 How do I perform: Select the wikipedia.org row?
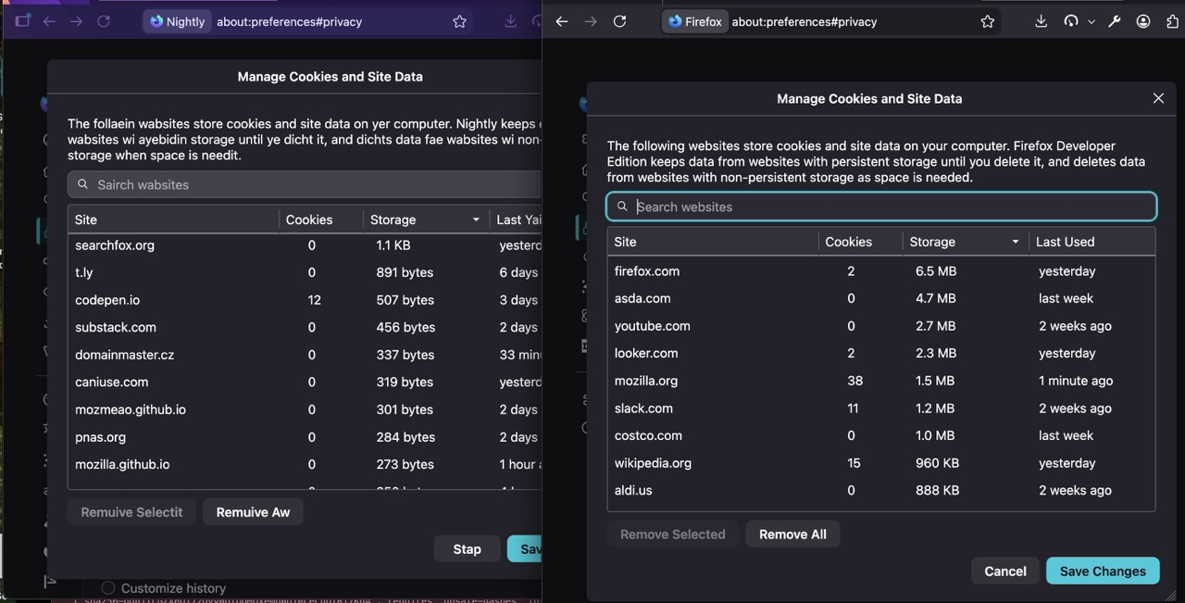(881, 463)
